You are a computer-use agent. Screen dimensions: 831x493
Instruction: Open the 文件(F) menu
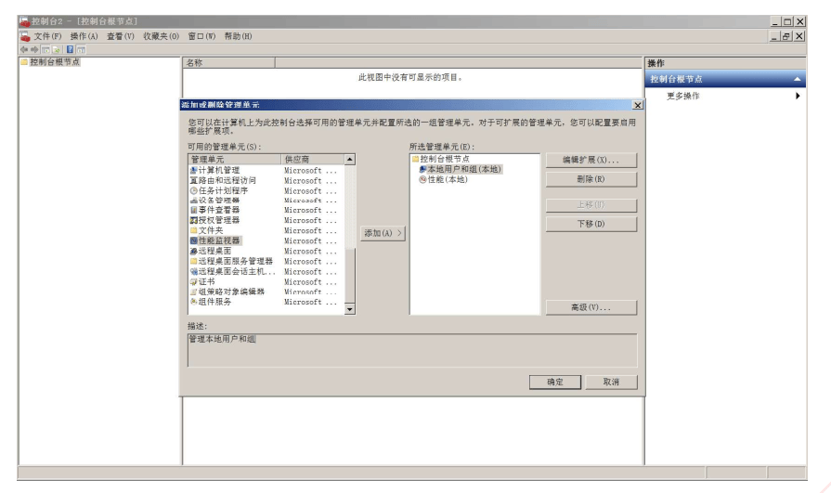47,36
